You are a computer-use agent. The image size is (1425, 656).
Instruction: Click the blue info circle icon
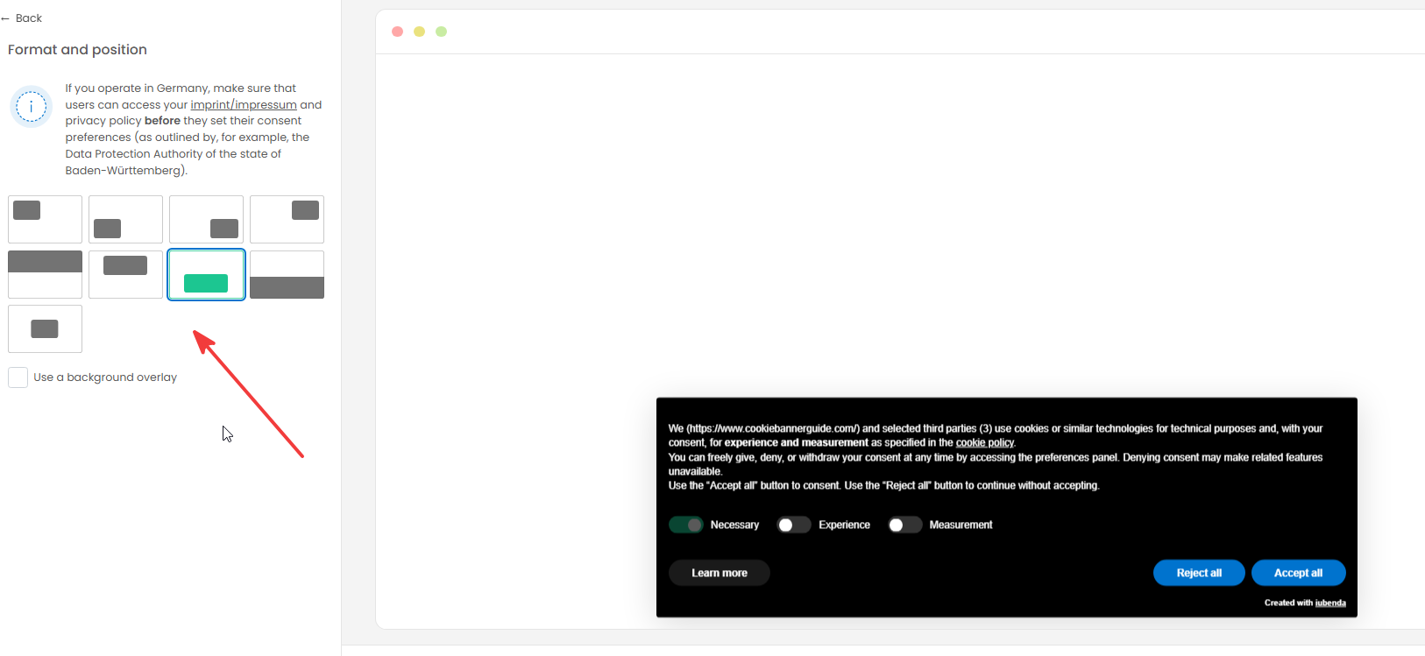point(31,107)
